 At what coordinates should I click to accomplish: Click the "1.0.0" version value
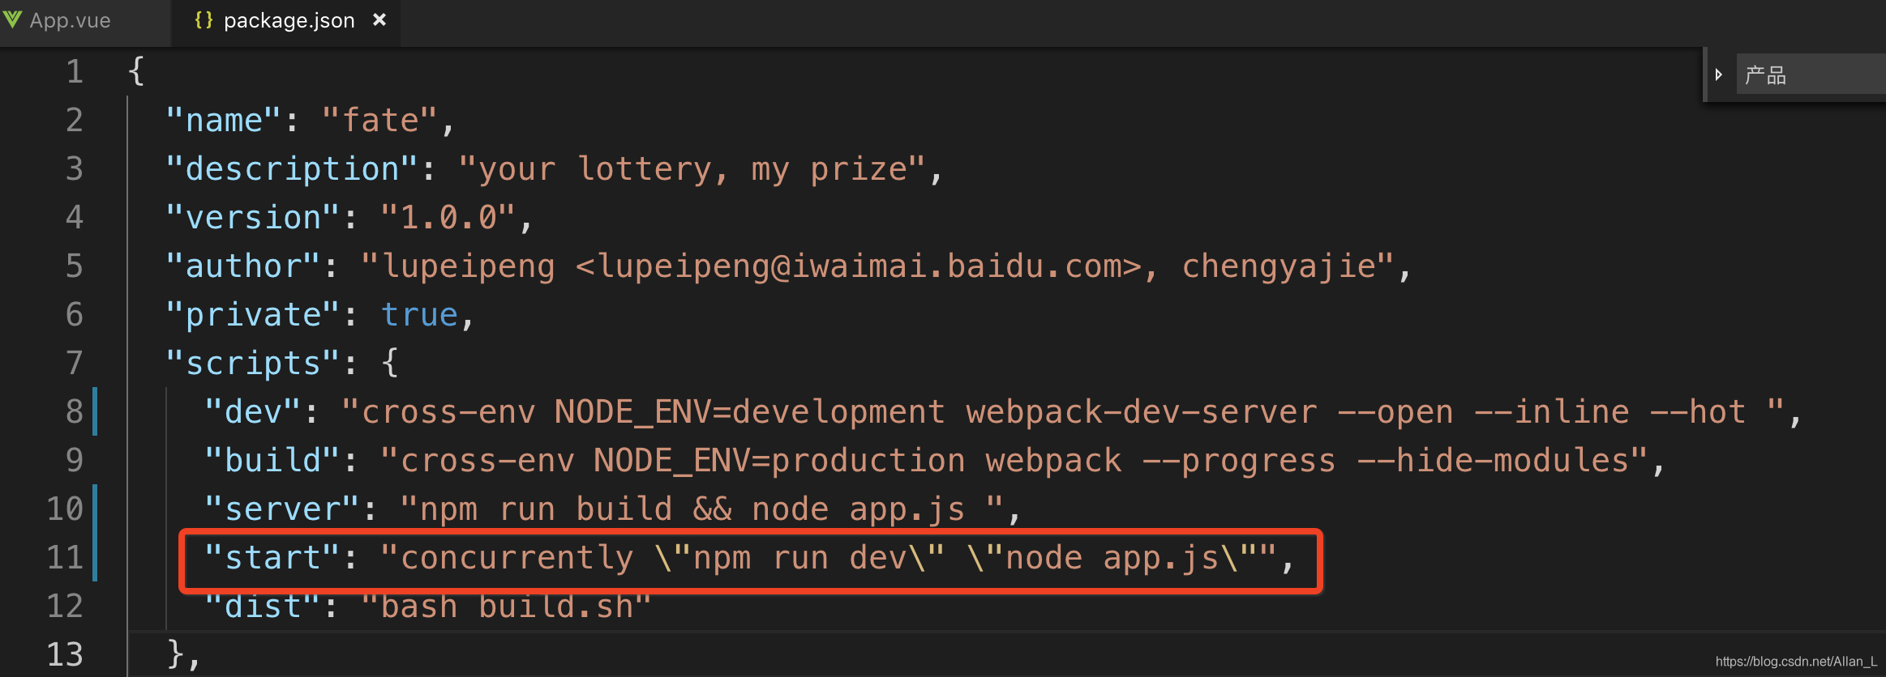tap(448, 218)
